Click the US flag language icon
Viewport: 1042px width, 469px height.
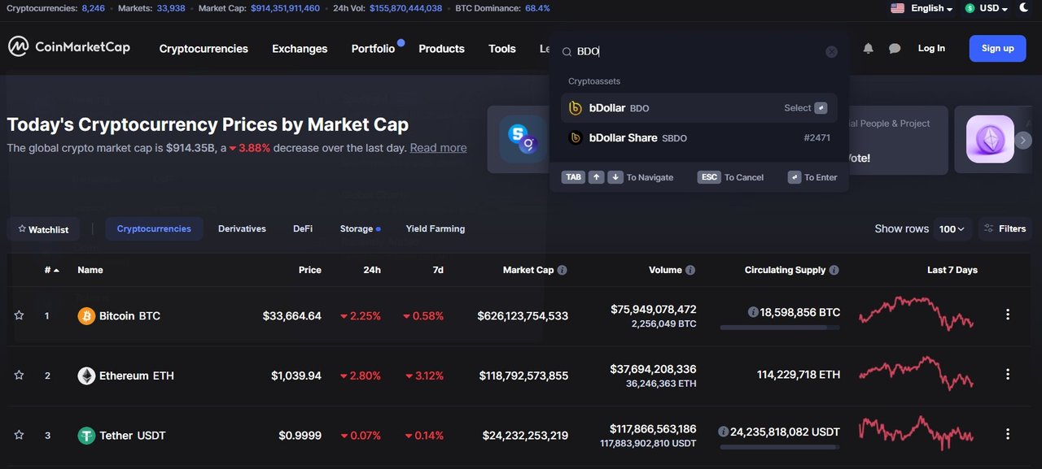pos(898,8)
